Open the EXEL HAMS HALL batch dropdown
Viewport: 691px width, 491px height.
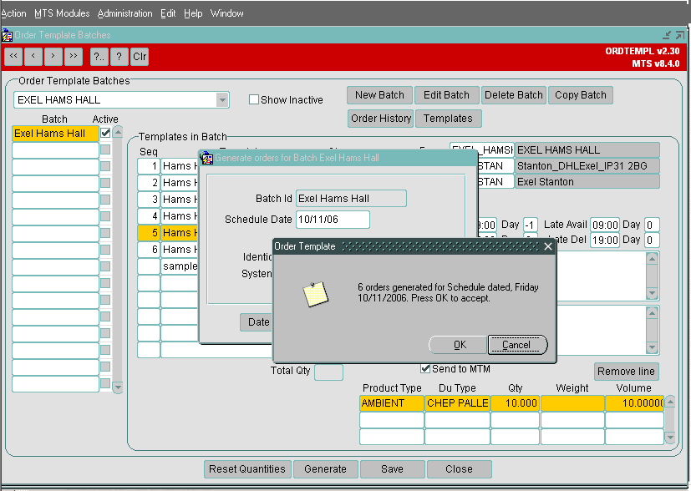pyautogui.click(x=222, y=100)
